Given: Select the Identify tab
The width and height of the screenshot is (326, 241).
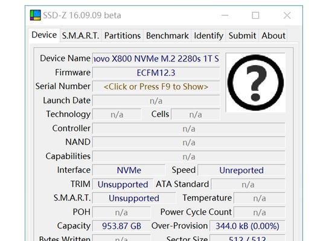Looking at the screenshot, I should click(208, 36).
